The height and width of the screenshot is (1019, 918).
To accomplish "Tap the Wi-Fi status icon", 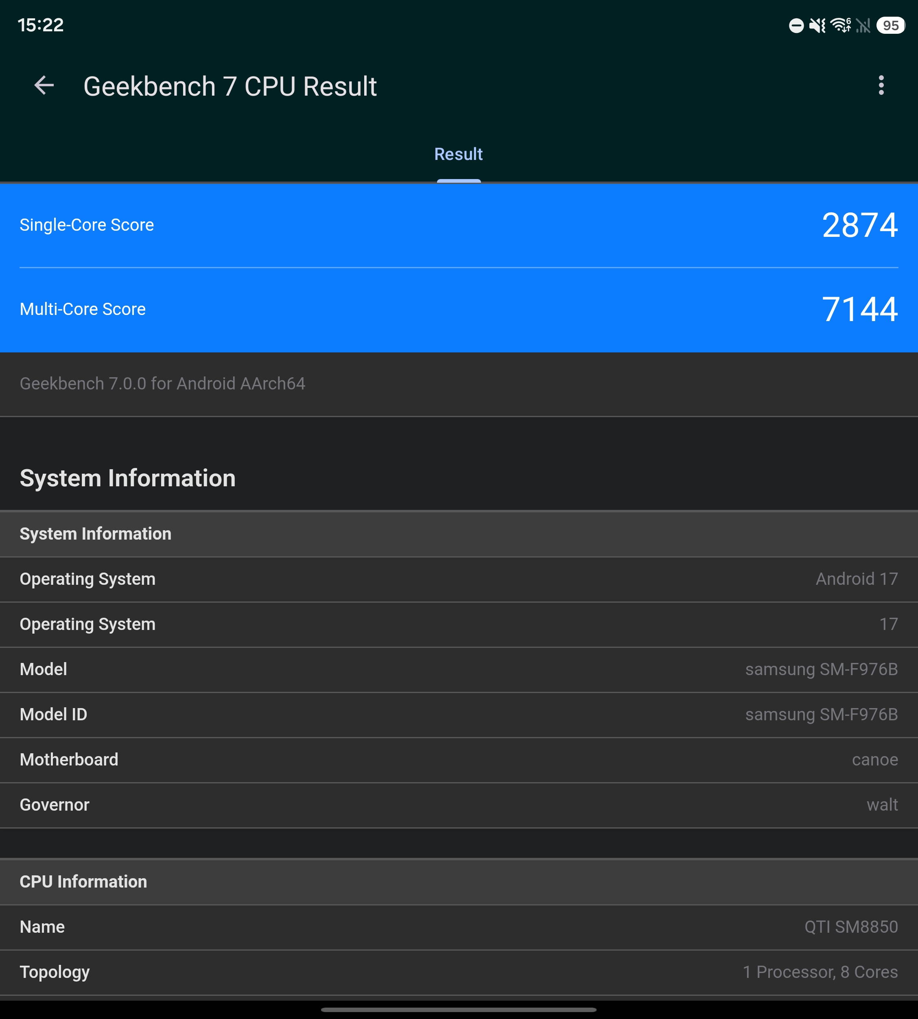I will (x=841, y=25).
